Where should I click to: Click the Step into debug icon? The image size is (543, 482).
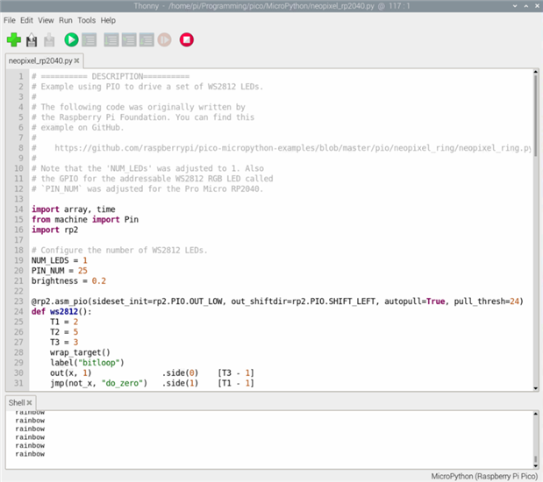(129, 39)
